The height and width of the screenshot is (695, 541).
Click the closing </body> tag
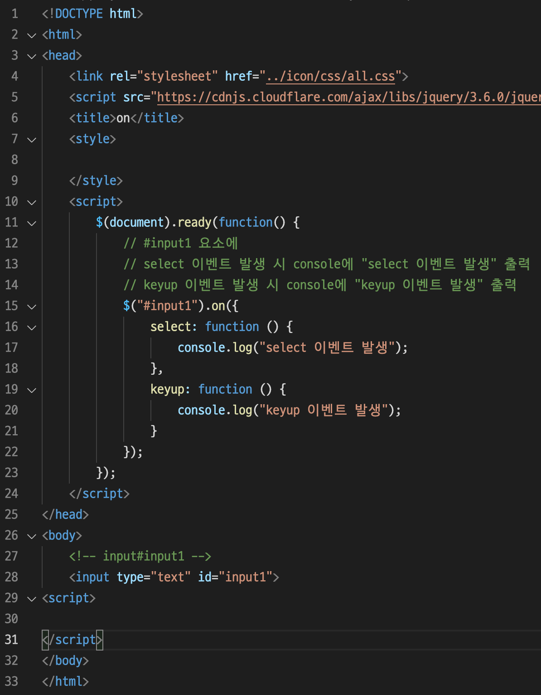pyautogui.click(x=65, y=661)
